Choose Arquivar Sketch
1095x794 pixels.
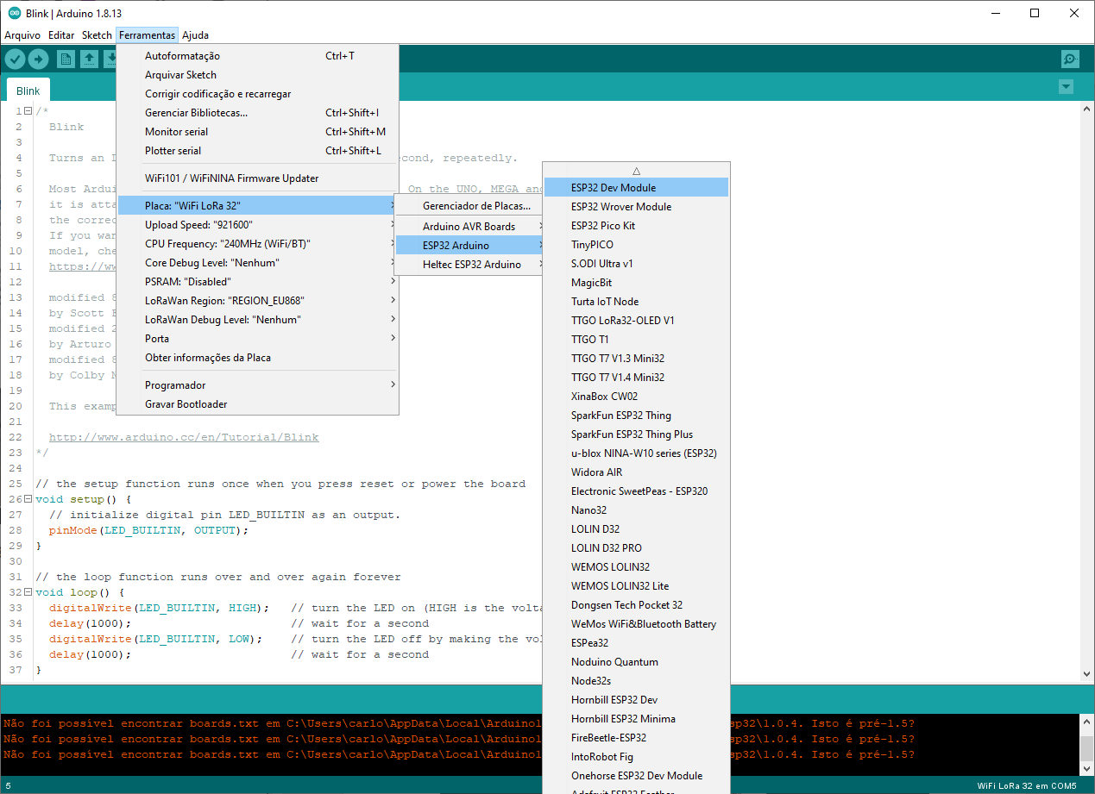point(257,75)
